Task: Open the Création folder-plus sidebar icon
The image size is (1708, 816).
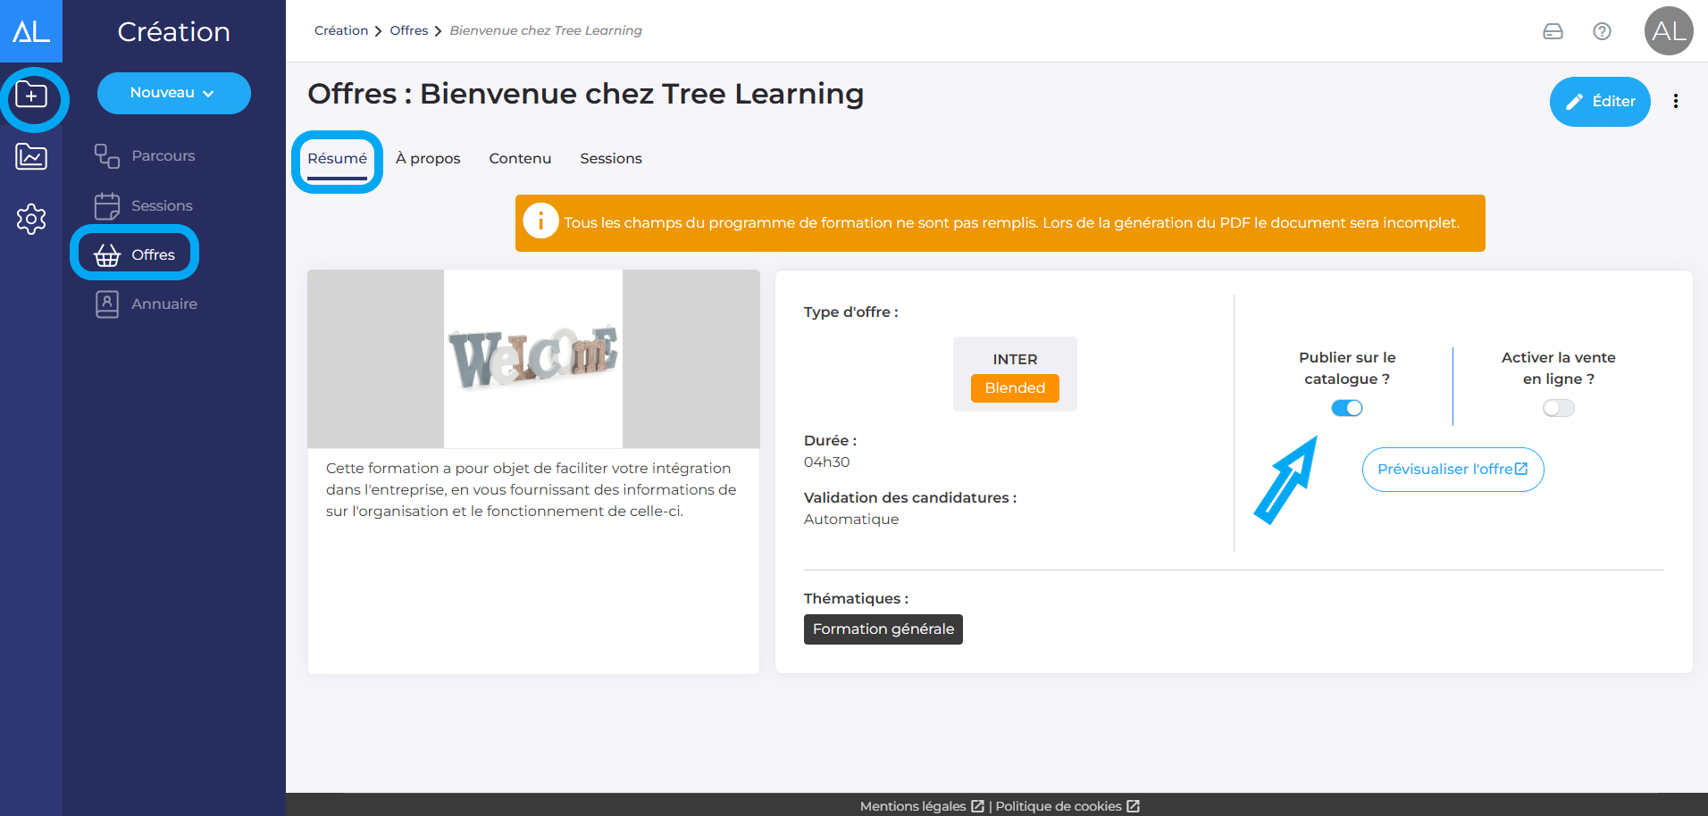Action: pos(32,95)
